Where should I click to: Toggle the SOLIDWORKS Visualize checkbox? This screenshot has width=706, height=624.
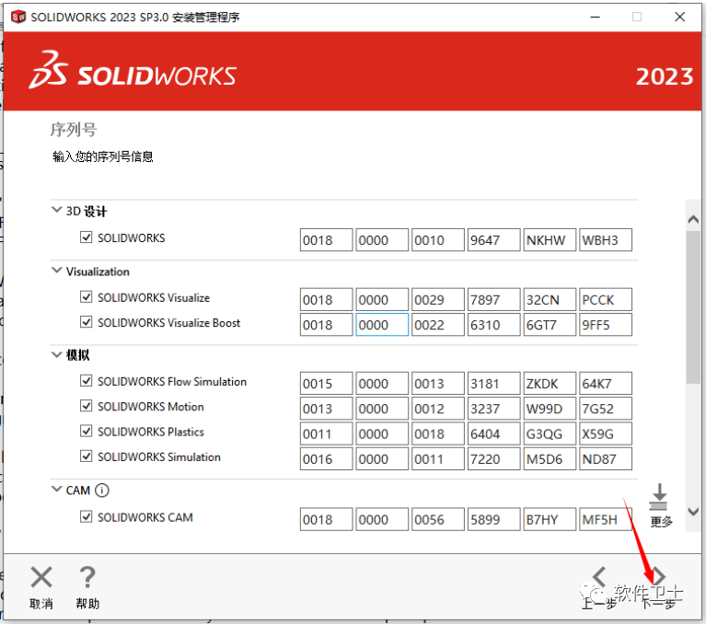tap(86, 296)
